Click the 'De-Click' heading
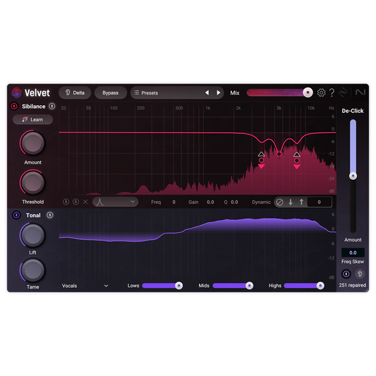 [353, 111]
